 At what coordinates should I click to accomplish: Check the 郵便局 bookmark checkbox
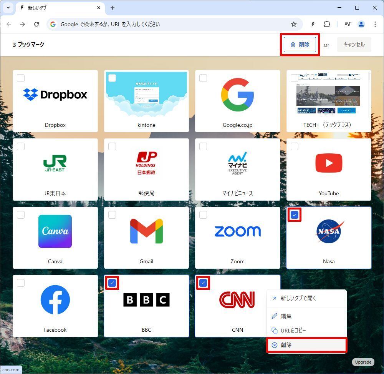click(x=112, y=146)
